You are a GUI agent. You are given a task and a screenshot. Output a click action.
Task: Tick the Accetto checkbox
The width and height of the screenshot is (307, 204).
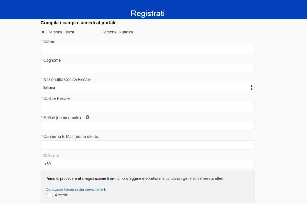(50, 195)
